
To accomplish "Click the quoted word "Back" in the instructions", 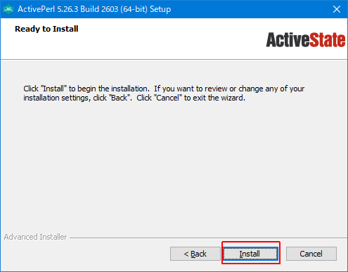I will click(x=120, y=98).
